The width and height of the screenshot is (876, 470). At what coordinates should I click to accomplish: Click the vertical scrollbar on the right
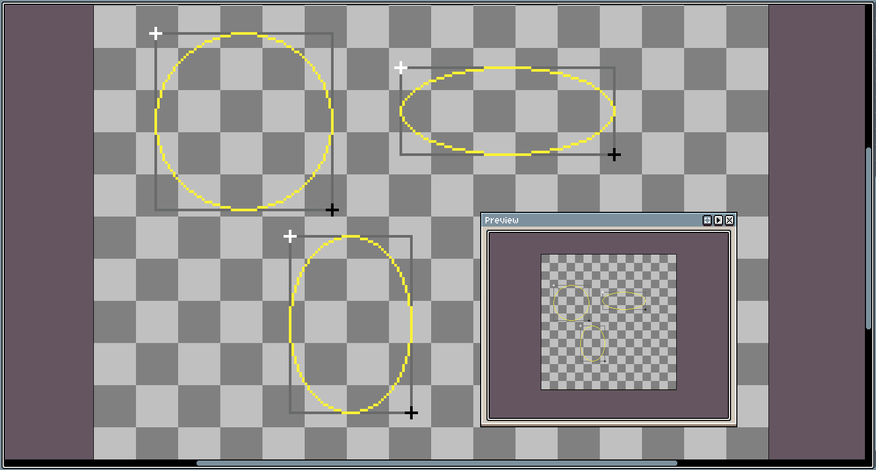pyautogui.click(x=868, y=238)
